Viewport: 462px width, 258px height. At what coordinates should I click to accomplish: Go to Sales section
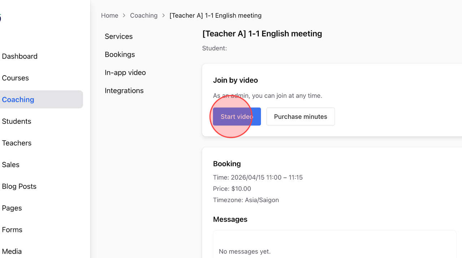[x=10, y=165]
